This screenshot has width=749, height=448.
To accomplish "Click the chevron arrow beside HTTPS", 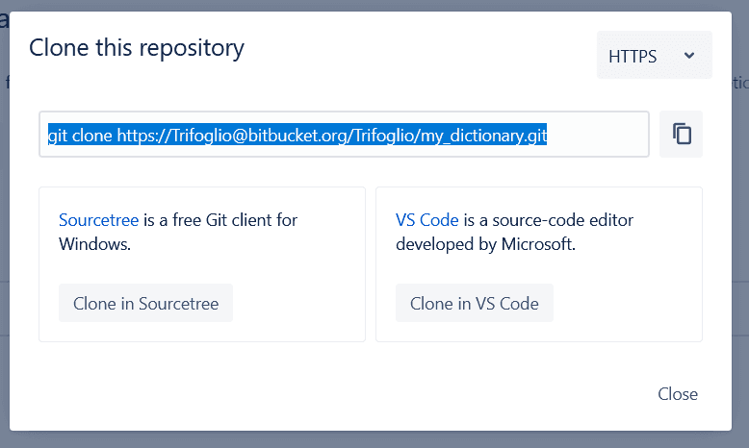I will (689, 56).
